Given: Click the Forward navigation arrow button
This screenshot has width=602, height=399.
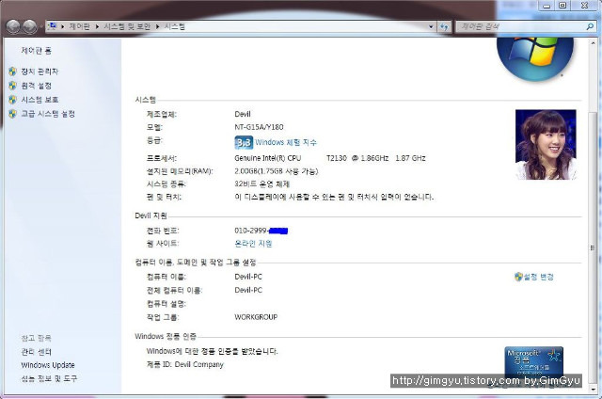Looking at the screenshot, I should tap(29, 26).
